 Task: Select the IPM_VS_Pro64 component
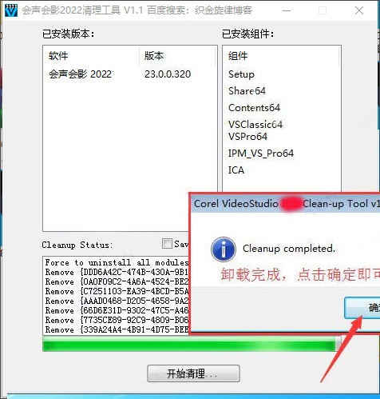click(261, 154)
